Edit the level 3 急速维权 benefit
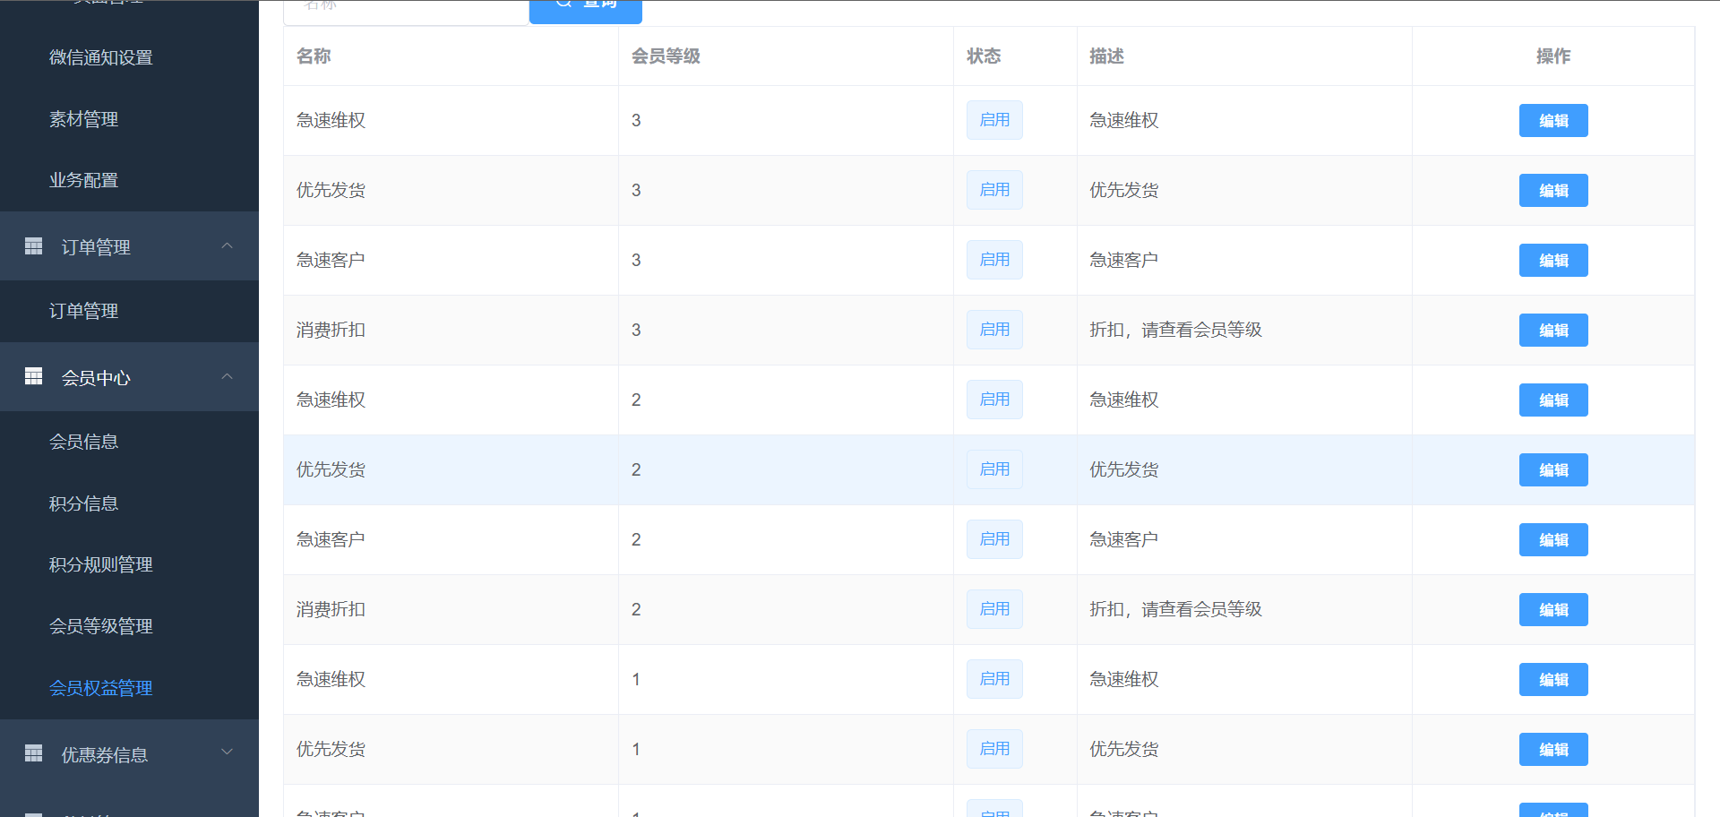This screenshot has height=817, width=1720. pos(1552,121)
